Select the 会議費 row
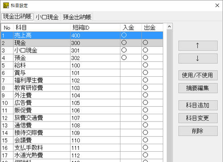 pyautogui.click(x=82, y=140)
